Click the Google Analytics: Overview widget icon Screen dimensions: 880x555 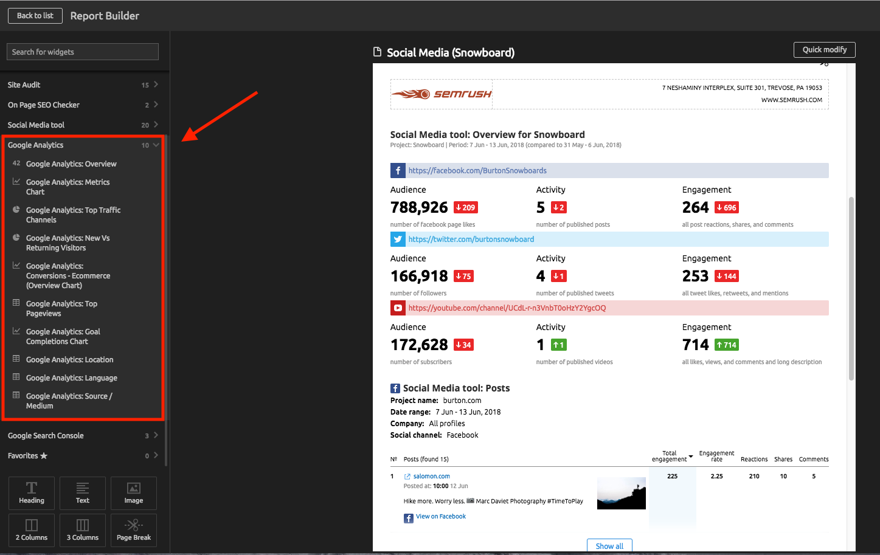(x=16, y=163)
